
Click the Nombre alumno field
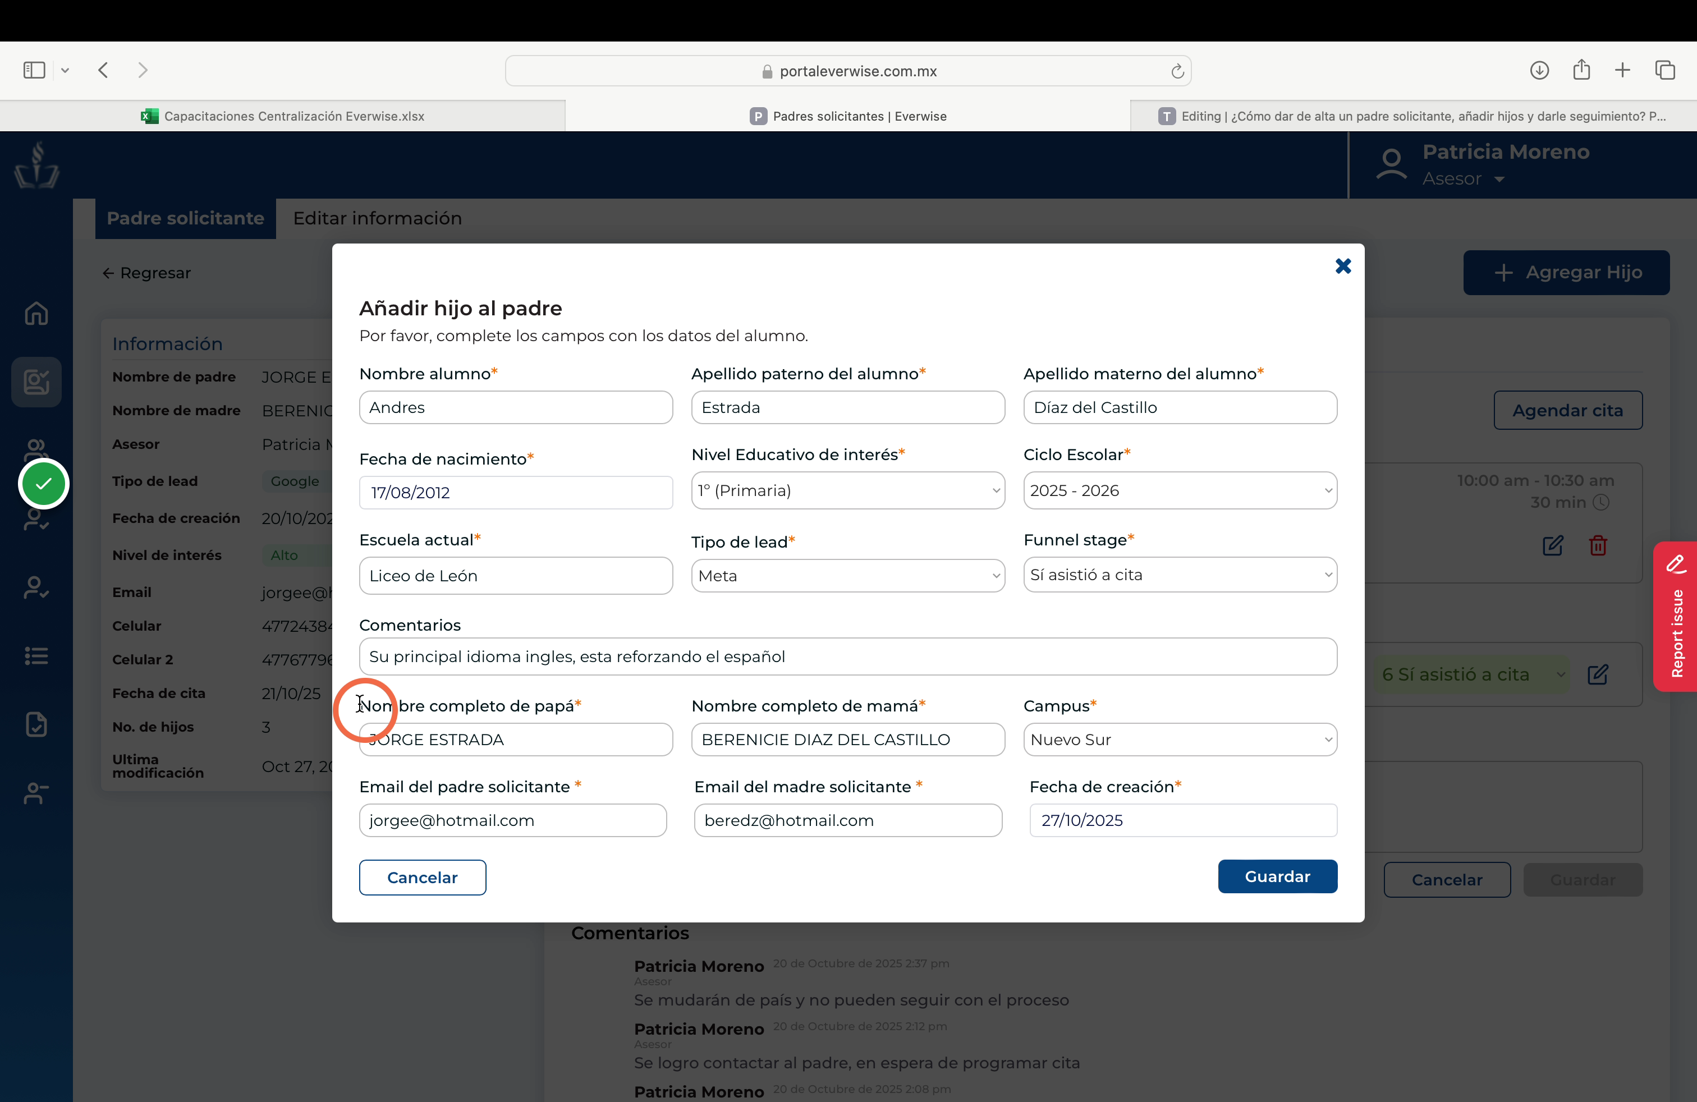pos(516,407)
